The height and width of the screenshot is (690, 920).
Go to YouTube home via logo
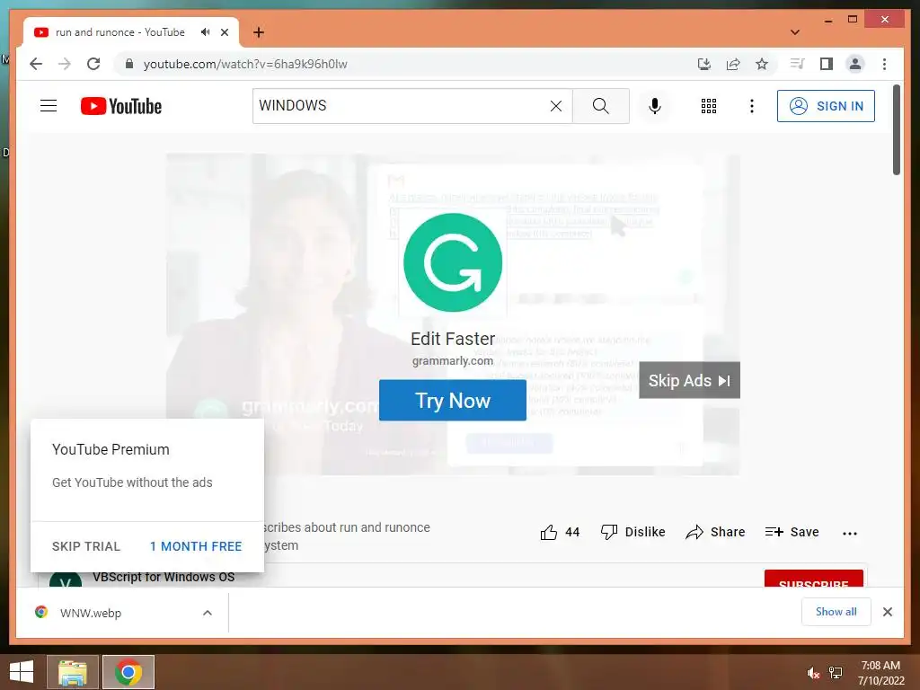click(x=121, y=106)
